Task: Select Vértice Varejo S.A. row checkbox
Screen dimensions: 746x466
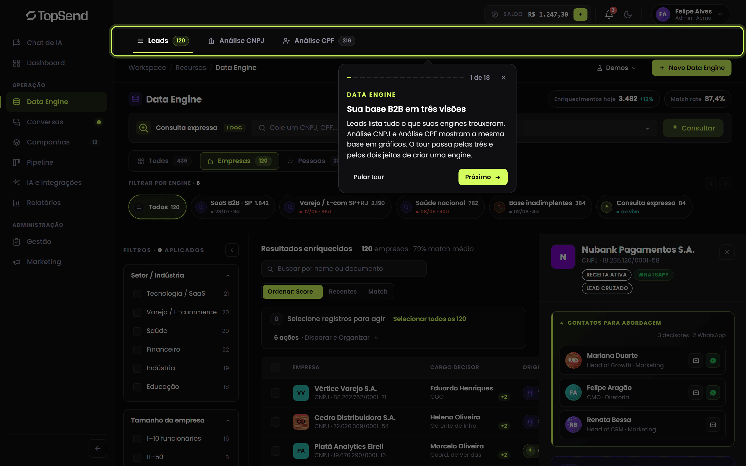Action: tap(276, 393)
